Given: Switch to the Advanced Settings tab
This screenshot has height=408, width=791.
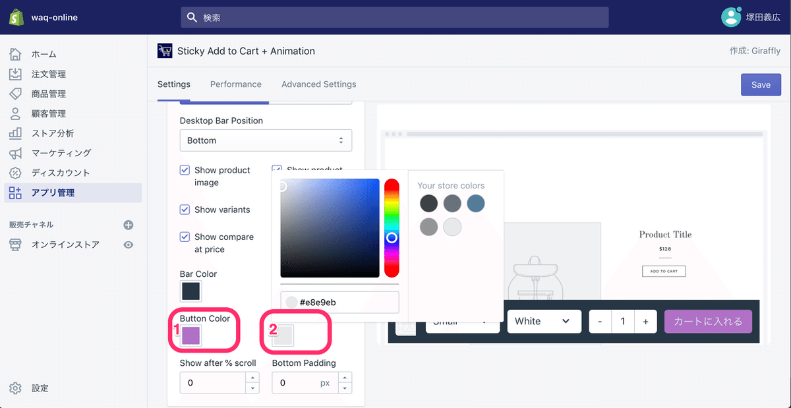Looking at the screenshot, I should click(319, 84).
